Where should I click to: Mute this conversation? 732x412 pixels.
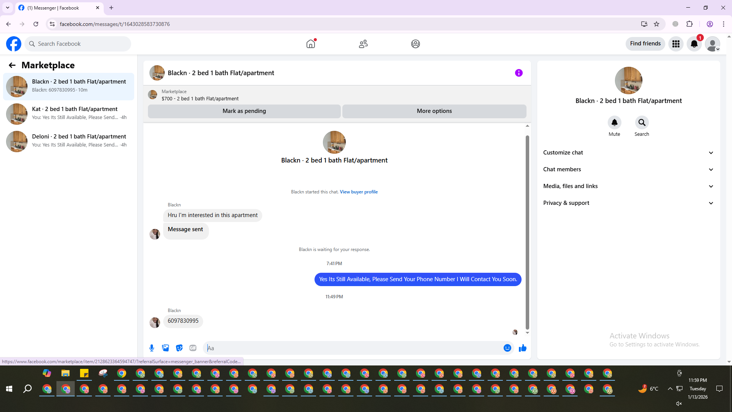(x=614, y=123)
